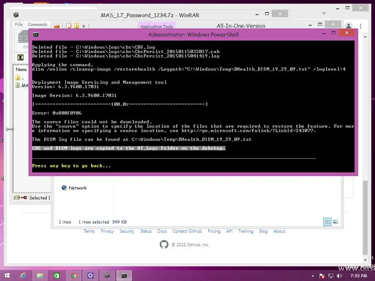Open the green Store app on taskbar
This screenshot has height=281, width=375.
click(56, 276)
